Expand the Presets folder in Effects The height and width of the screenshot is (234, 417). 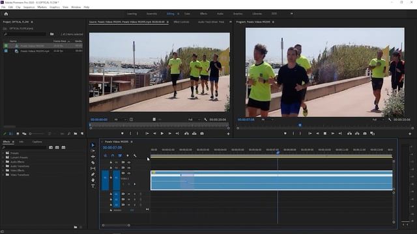coord(3,153)
